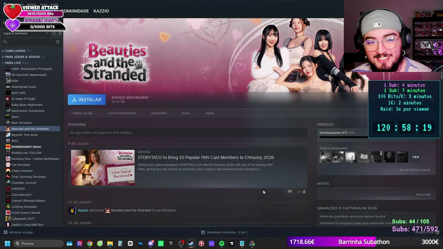Open Epic Games Launcher from the taskbar

tap(171, 243)
